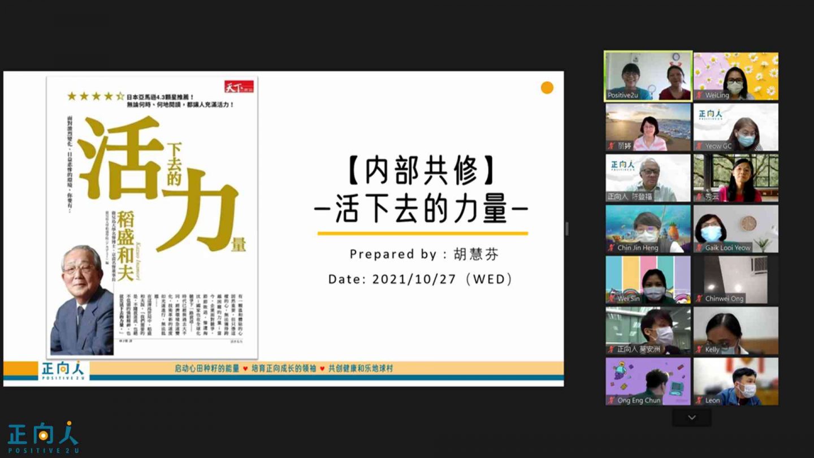Select Kelly's video tile
This screenshot has height=458, width=814.
[736, 331]
